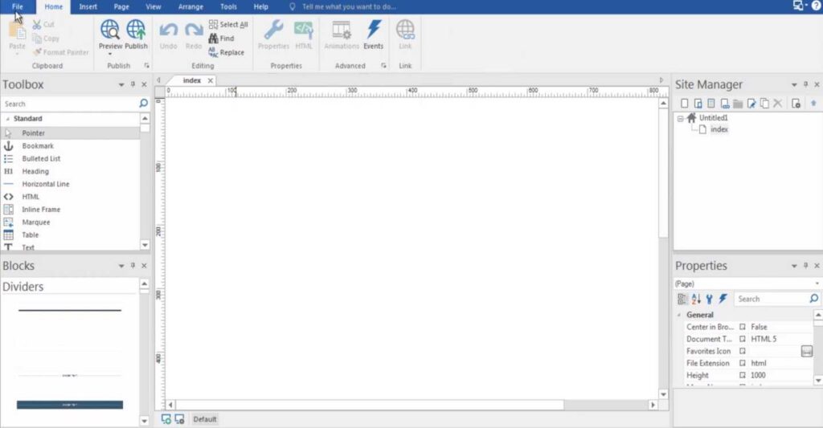
Task: Switch to the Tools ribbon tab
Action: tap(228, 6)
